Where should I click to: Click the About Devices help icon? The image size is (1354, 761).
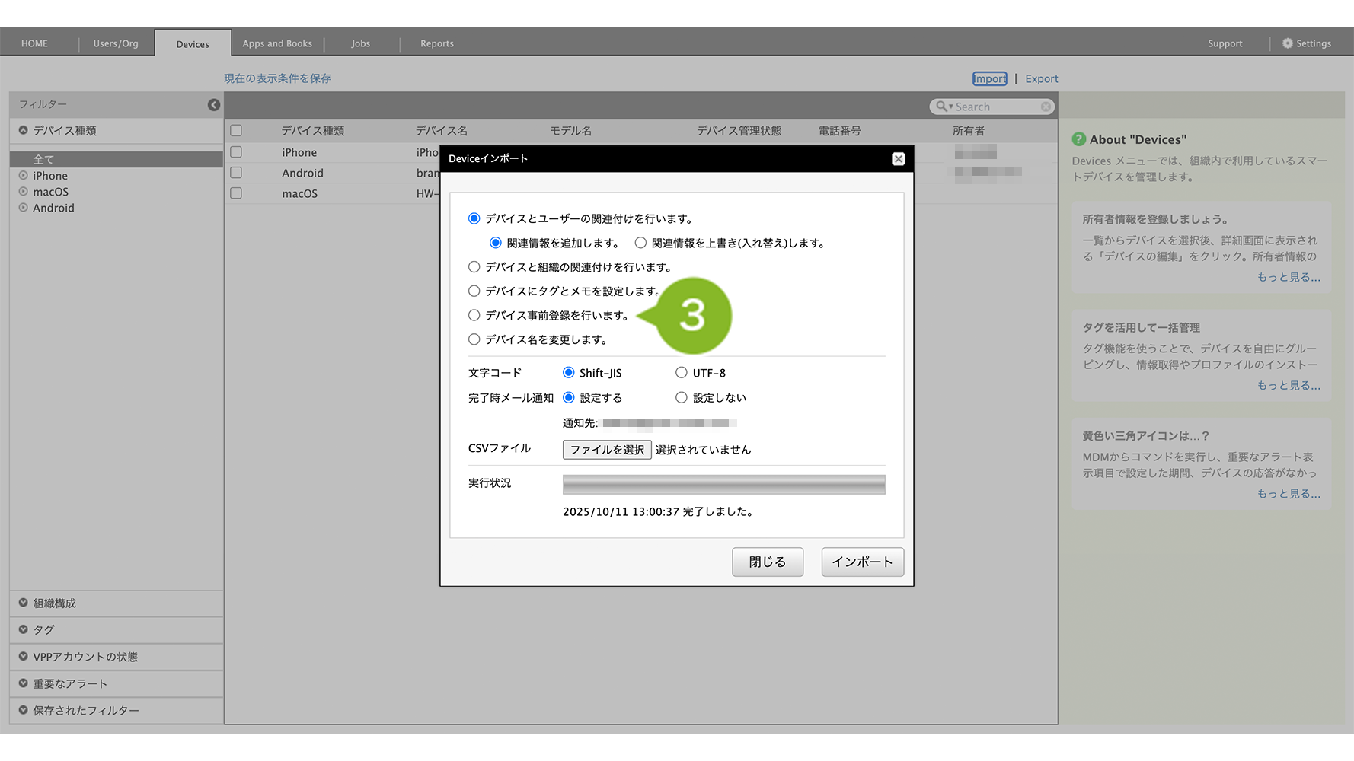(x=1079, y=139)
